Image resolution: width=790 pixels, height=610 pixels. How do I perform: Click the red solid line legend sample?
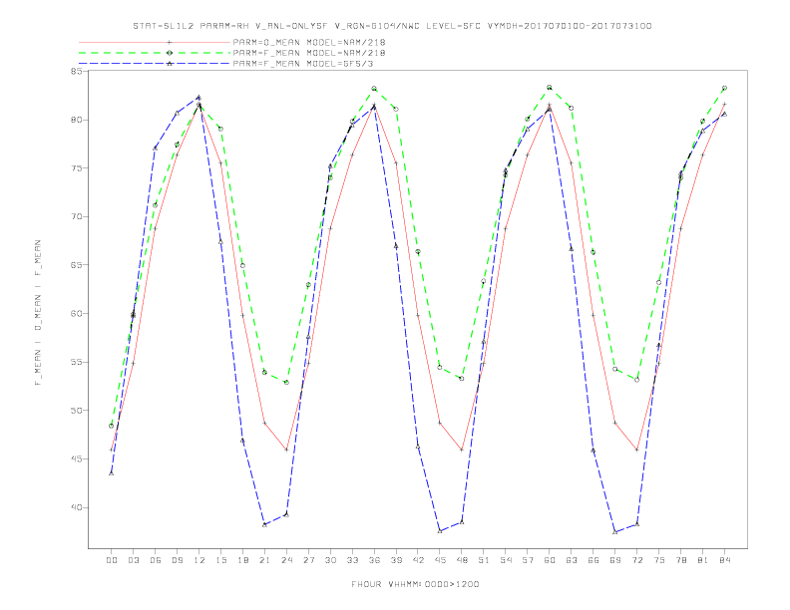[155, 42]
